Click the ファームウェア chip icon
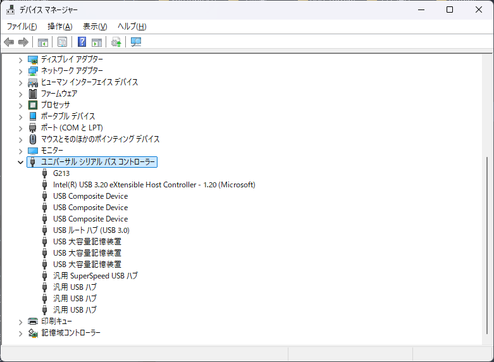494x362 pixels. coord(33,94)
